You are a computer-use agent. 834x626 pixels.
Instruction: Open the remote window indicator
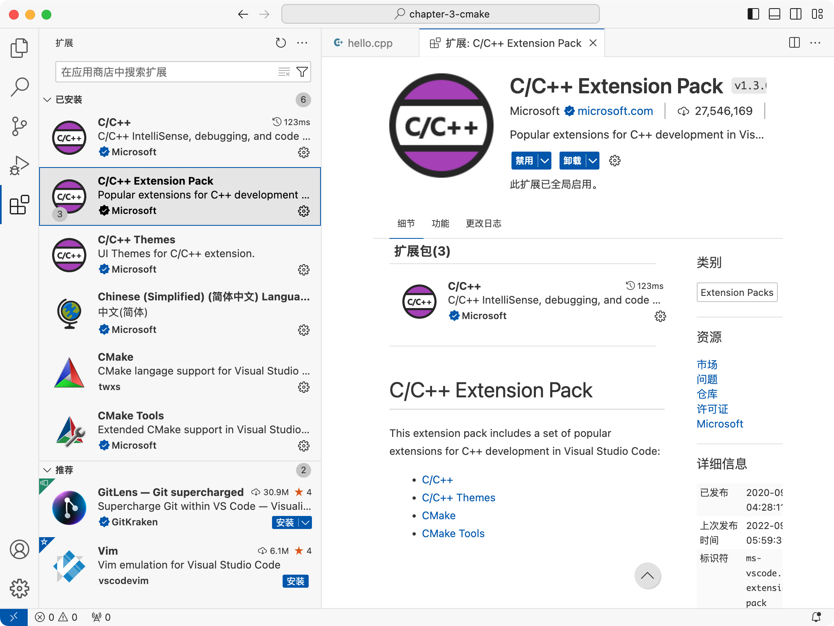coord(14,617)
